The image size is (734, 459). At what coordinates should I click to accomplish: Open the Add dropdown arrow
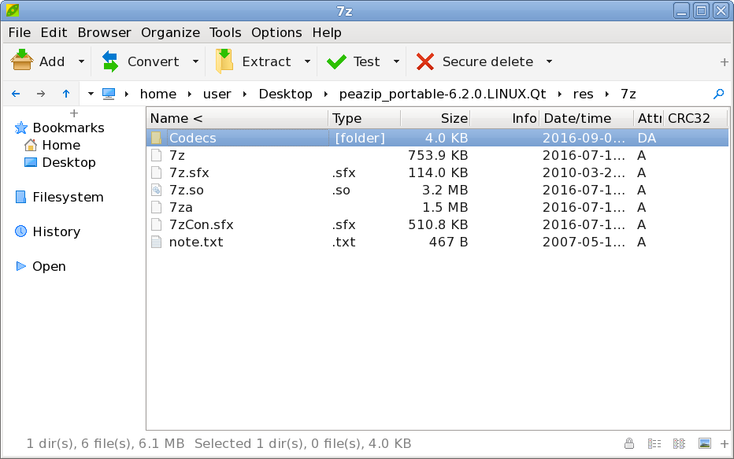click(81, 61)
